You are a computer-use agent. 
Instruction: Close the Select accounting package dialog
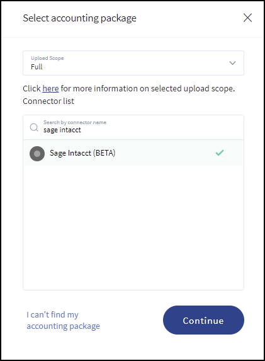pyautogui.click(x=247, y=18)
